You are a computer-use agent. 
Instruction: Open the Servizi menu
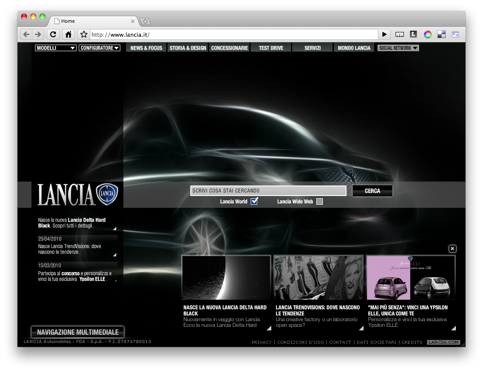pos(313,48)
